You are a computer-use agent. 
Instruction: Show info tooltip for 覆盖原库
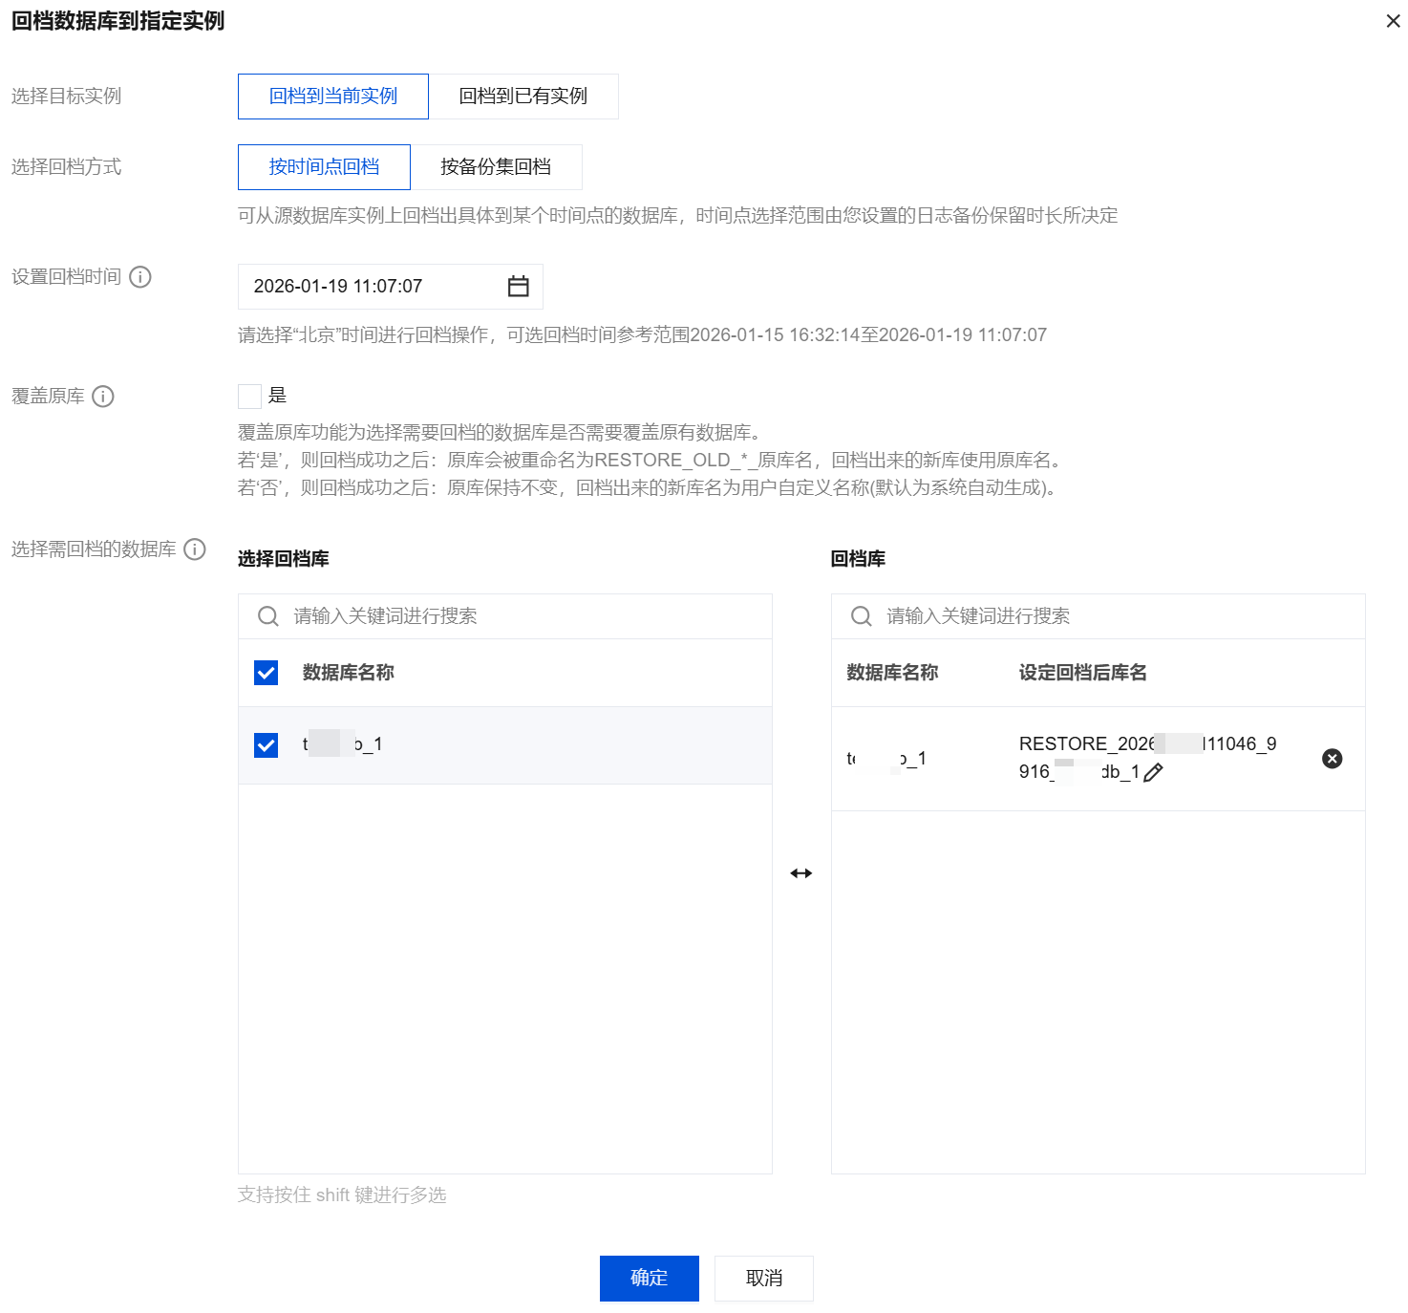pyautogui.click(x=103, y=397)
